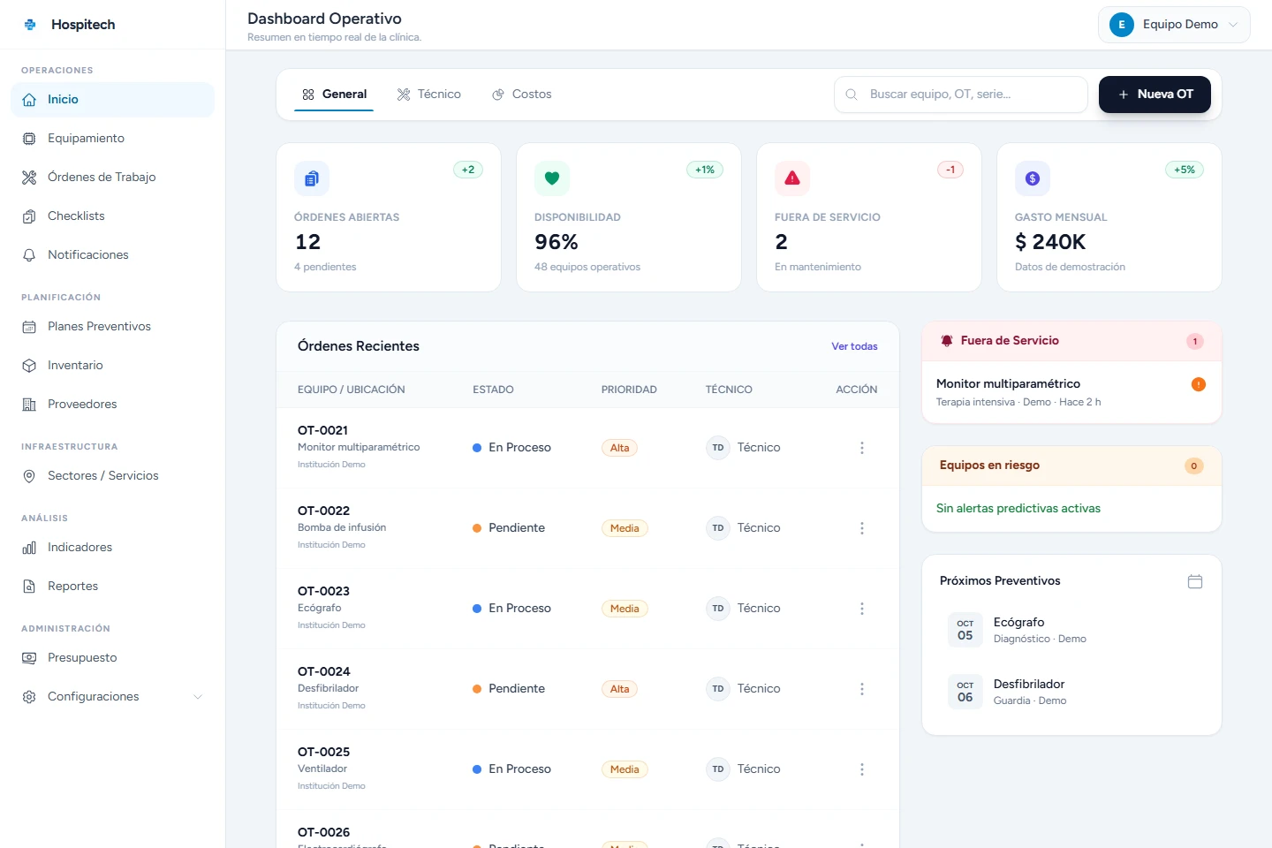Click the Indicadores bar chart icon

point(29,548)
